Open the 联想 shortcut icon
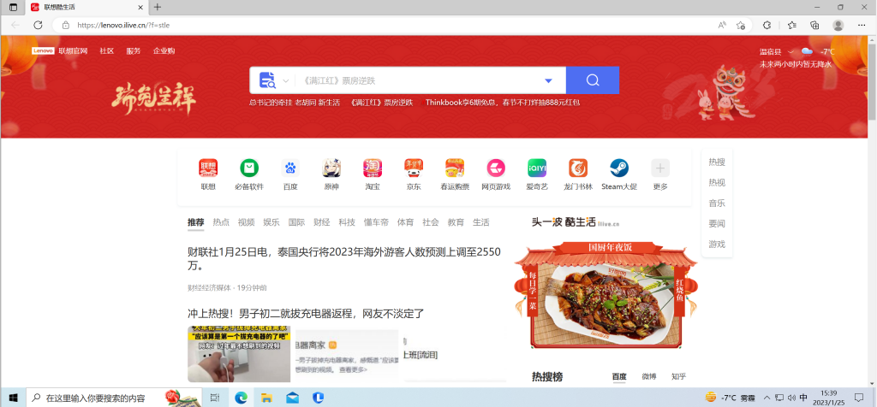 pyautogui.click(x=208, y=168)
